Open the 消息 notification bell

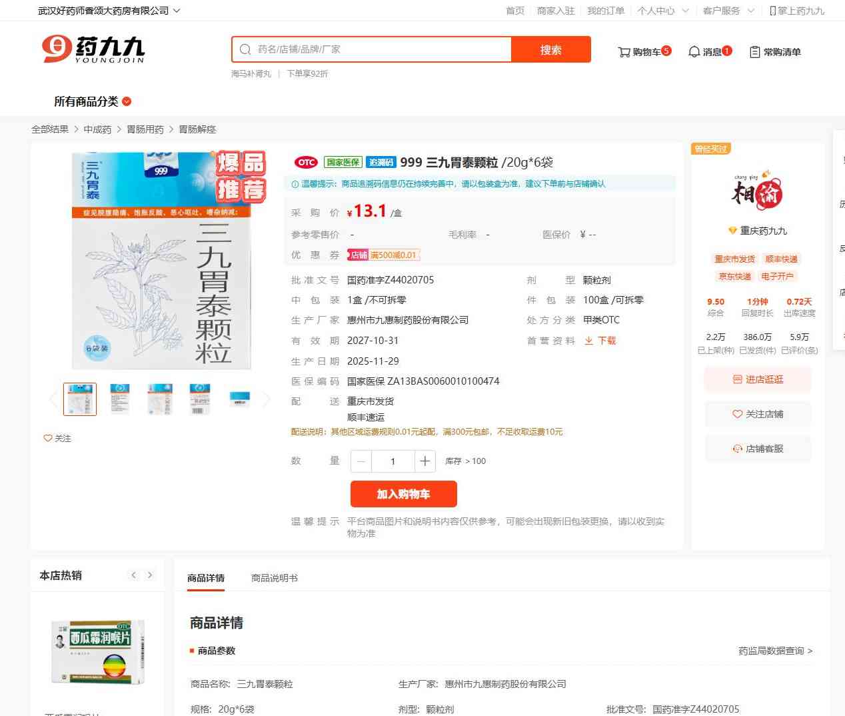tap(709, 52)
